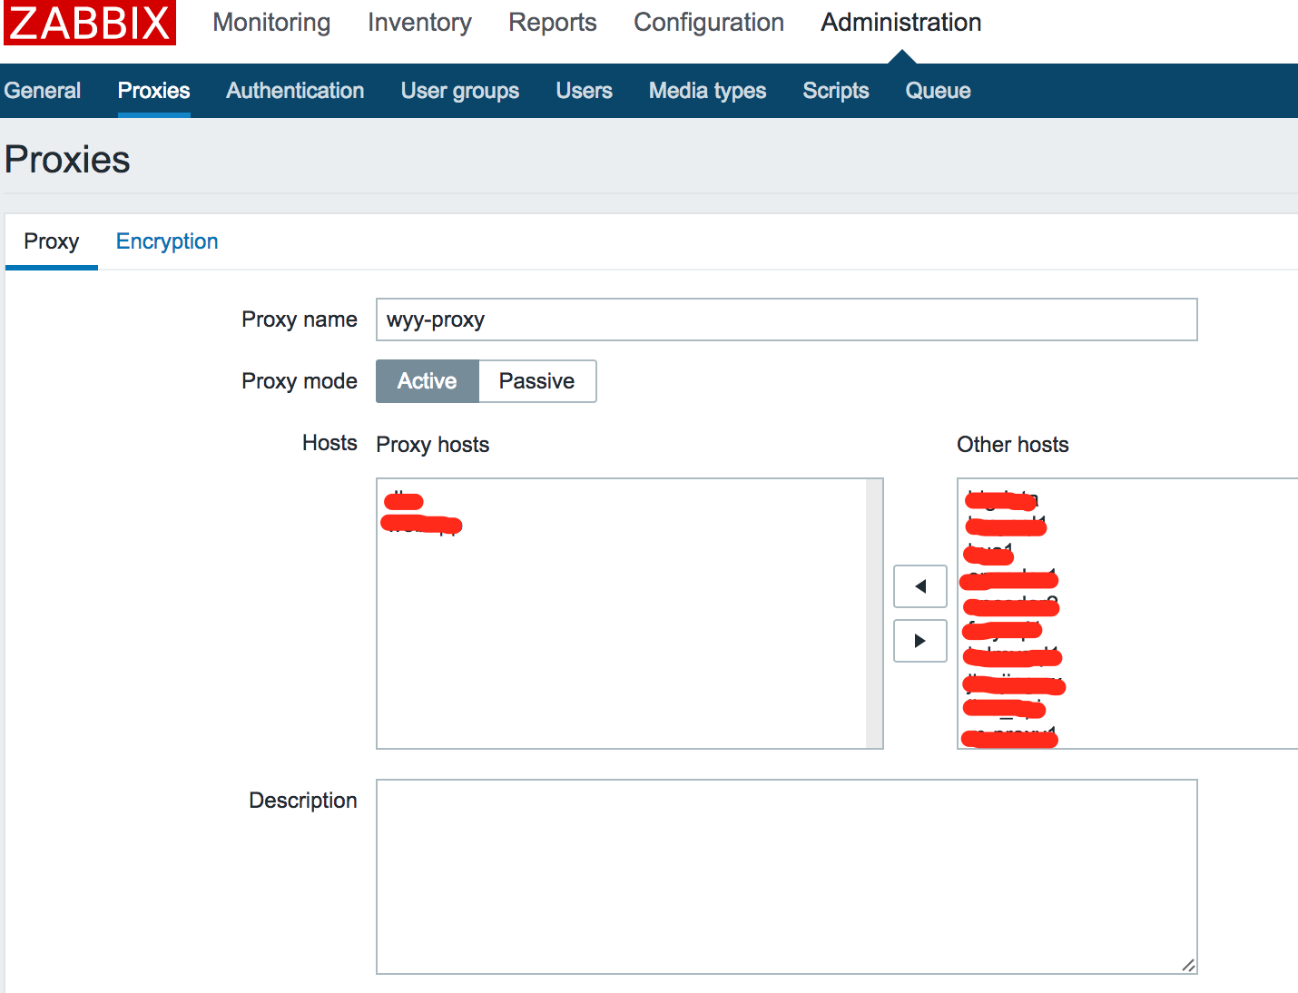
Task: Open the Monitoring menu
Action: (271, 23)
